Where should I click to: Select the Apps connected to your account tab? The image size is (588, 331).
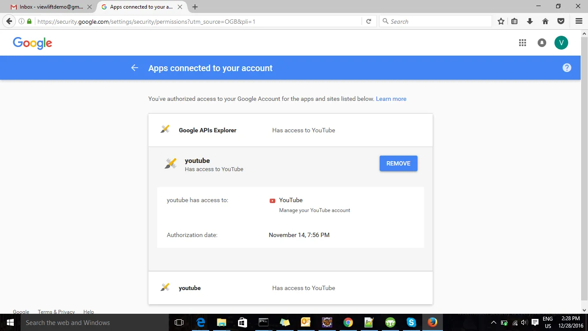(142, 7)
